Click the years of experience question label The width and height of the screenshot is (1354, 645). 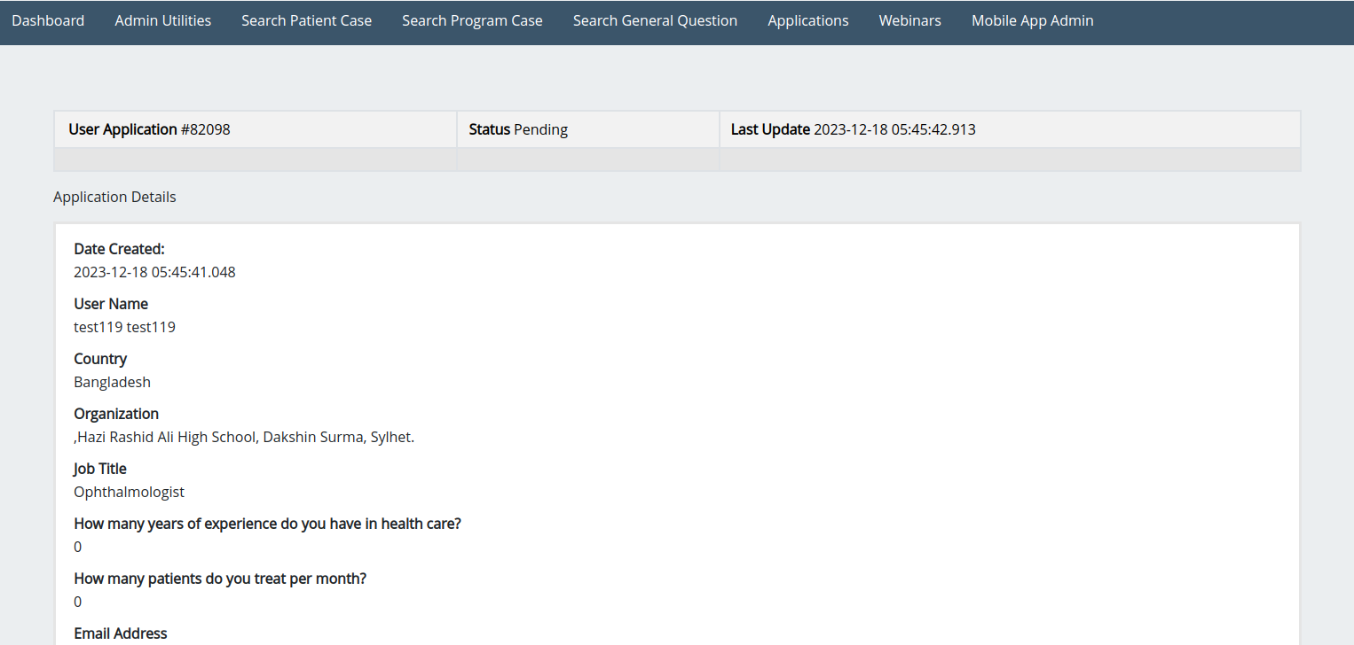267,524
